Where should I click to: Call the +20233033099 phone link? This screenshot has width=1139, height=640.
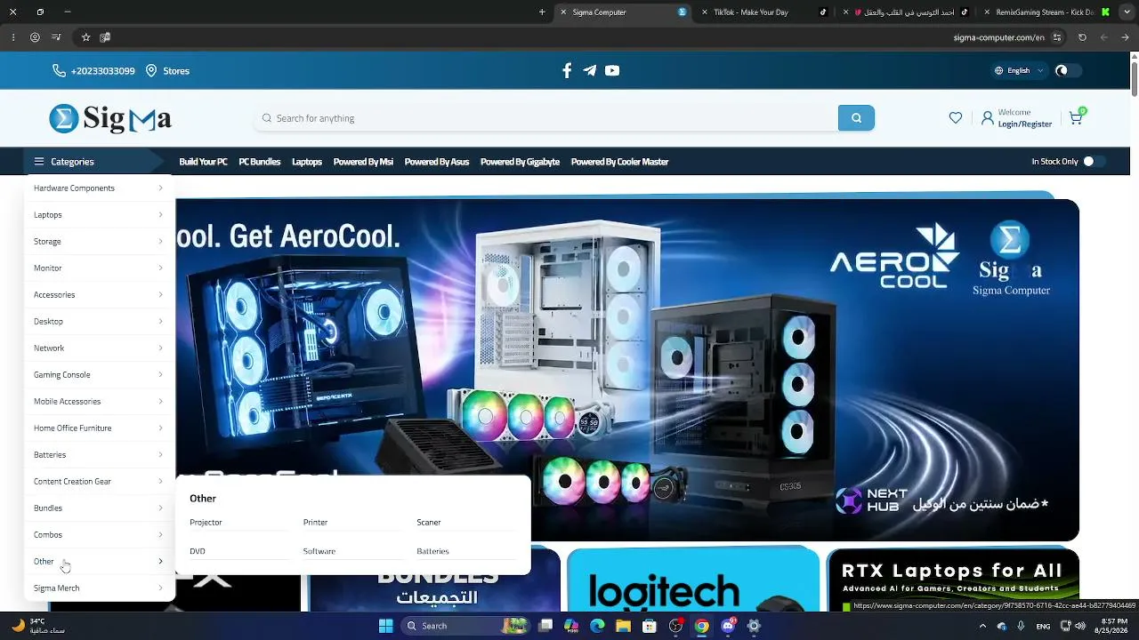pos(103,71)
